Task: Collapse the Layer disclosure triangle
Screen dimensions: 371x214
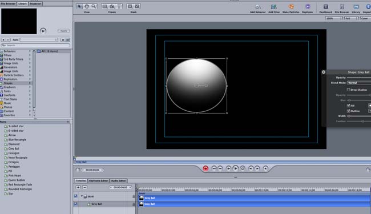Action: pos(82,196)
